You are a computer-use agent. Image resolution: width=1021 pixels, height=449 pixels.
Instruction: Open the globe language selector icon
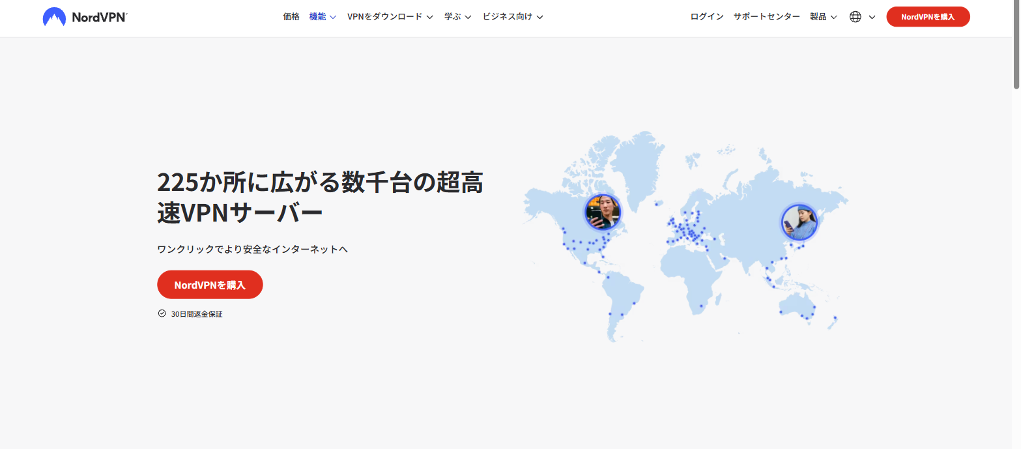(x=856, y=17)
